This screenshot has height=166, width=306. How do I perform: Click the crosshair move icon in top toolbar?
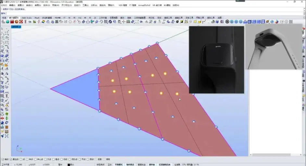124,22
